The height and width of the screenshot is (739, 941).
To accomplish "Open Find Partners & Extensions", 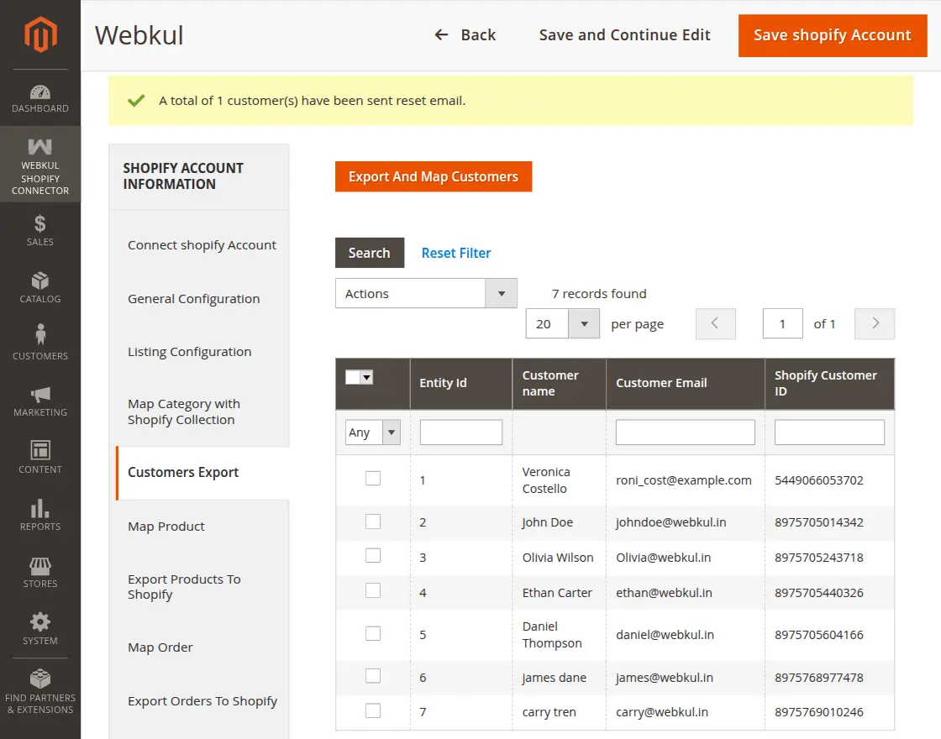I will click(x=40, y=693).
